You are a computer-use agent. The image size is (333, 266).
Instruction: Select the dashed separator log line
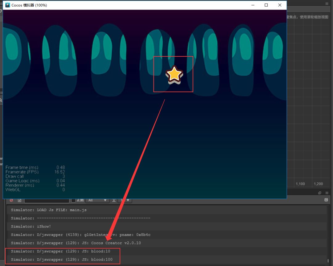click(x=167, y=218)
